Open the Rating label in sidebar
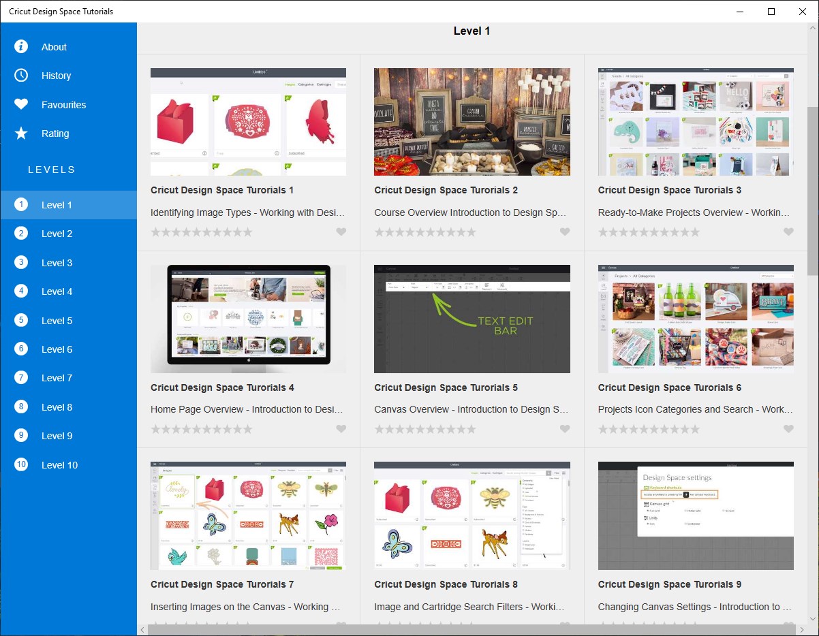 click(55, 133)
